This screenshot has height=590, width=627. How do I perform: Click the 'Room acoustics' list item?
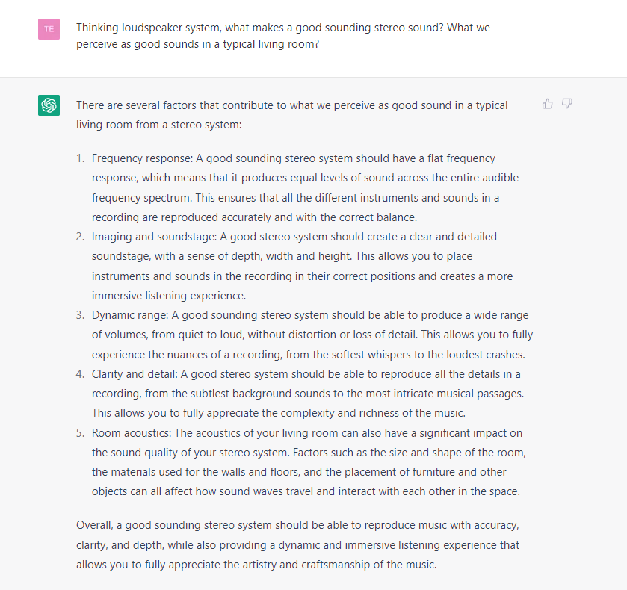(x=309, y=462)
